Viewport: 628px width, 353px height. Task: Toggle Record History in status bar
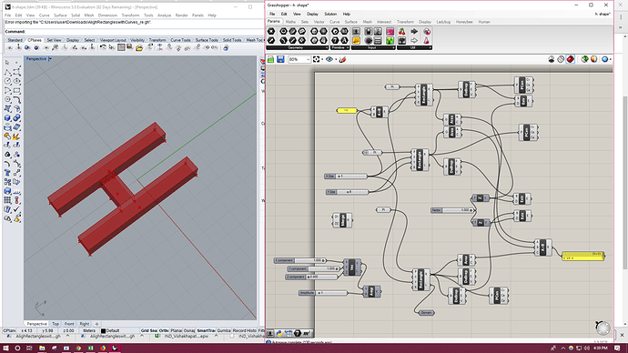[x=244, y=330]
